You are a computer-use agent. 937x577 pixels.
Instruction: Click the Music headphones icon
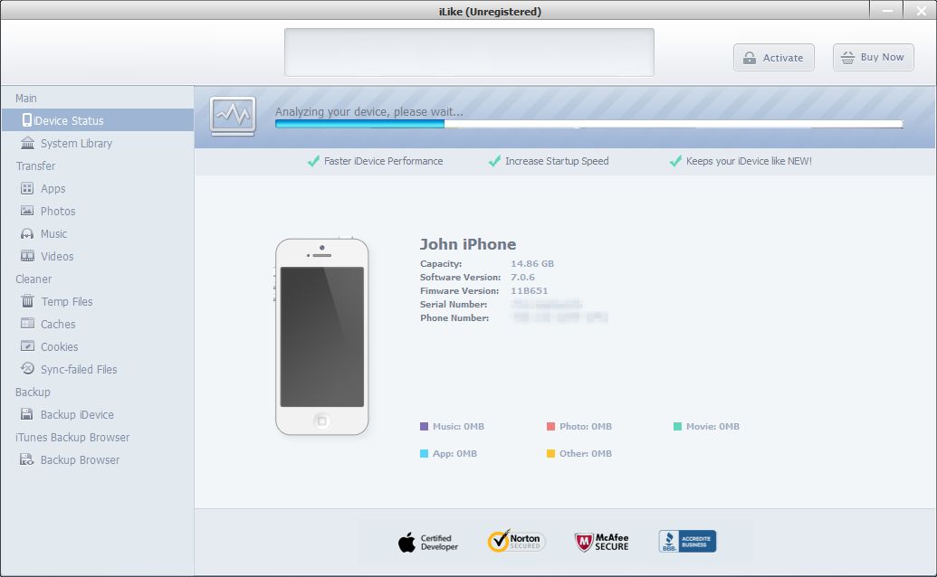click(27, 233)
